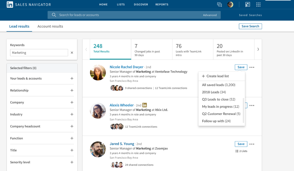Choose My leads in progress (12) list
This screenshot has width=294, height=171.
point(221,107)
